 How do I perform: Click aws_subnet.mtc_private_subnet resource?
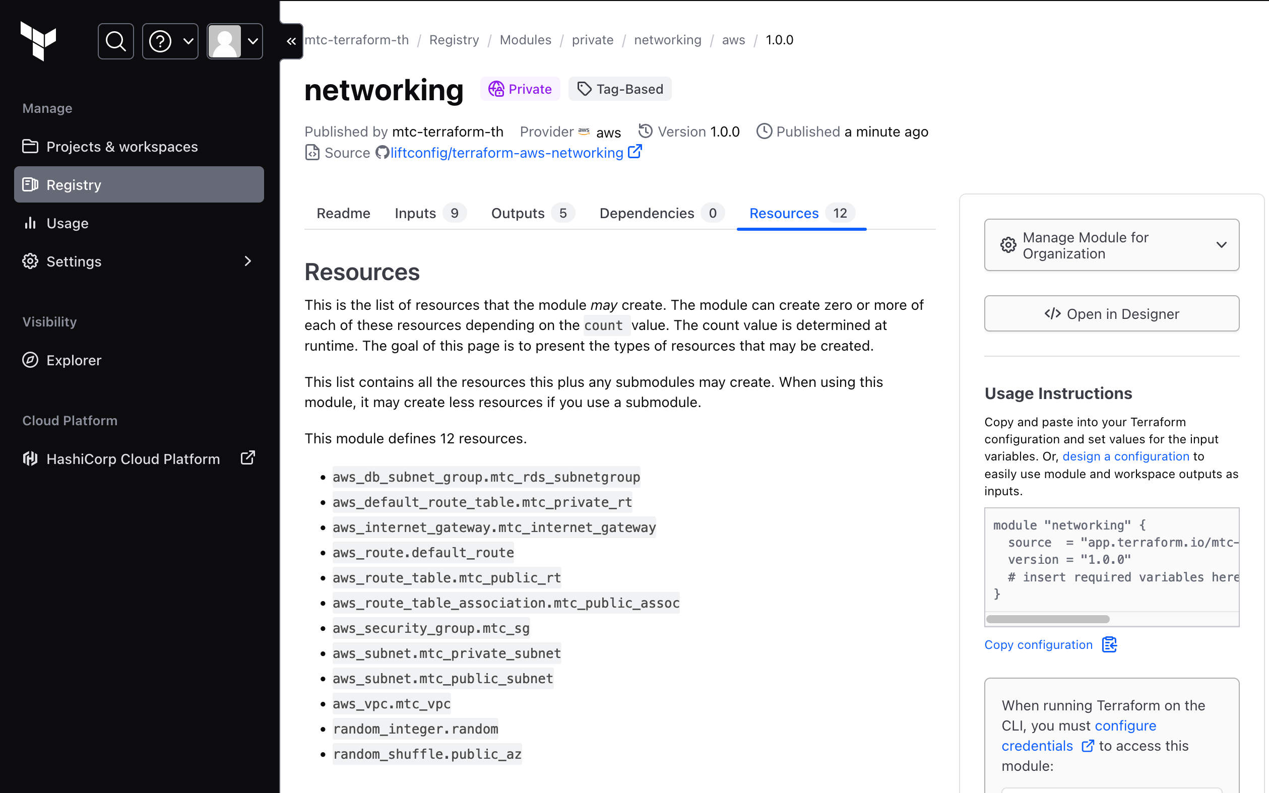447,653
